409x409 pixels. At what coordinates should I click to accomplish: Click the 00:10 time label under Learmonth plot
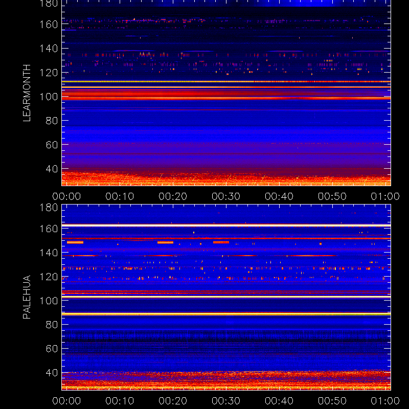pos(120,196)
